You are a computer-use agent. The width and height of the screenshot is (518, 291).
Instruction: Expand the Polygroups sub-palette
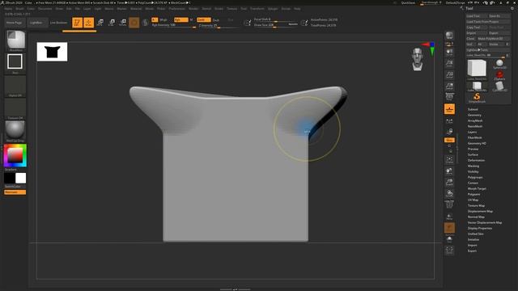point(475,177)
